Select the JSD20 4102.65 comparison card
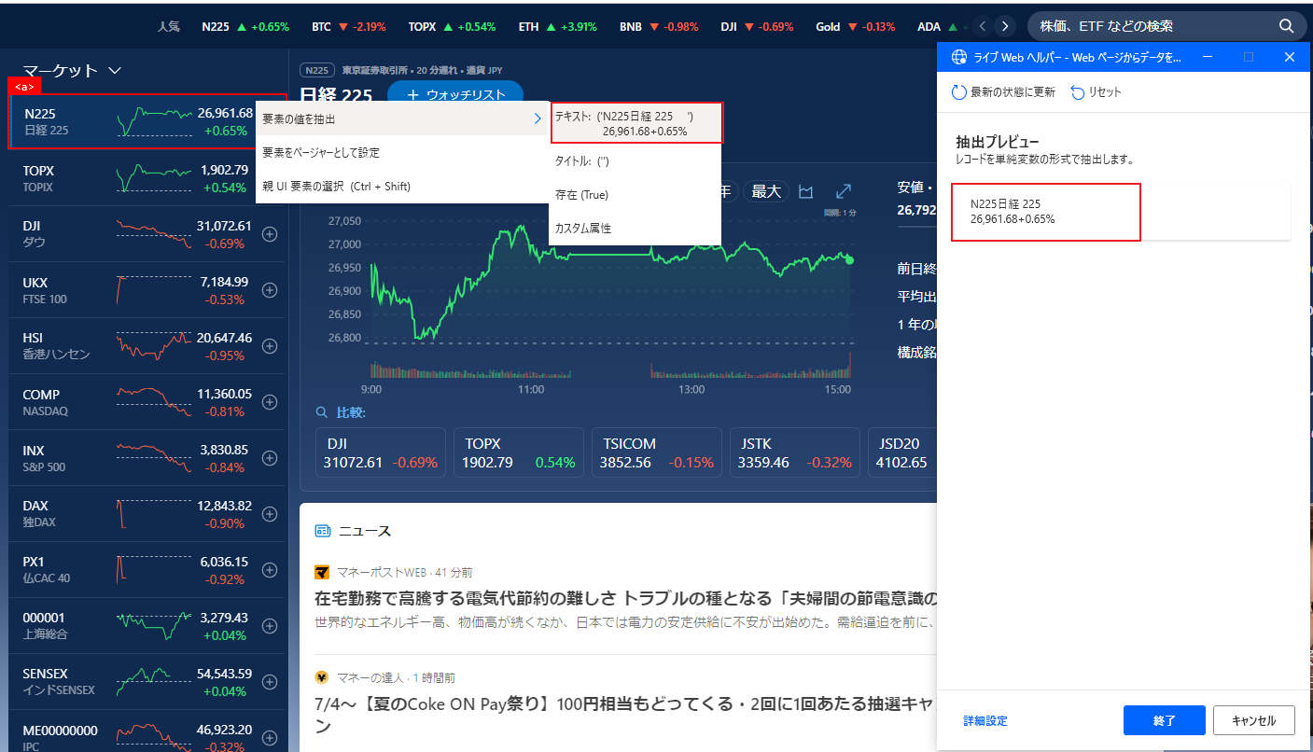The width and height of the screenshot is (1313, 752). point(902,453)
